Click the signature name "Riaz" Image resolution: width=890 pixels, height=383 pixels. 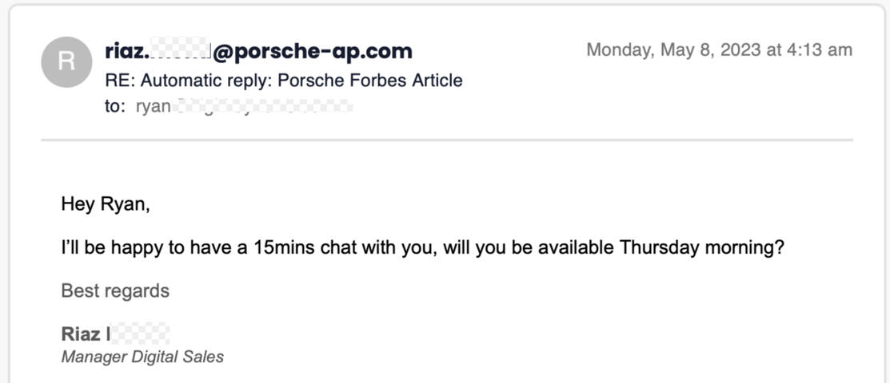point(81,334)
